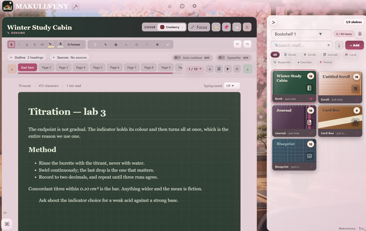Insert special character with omega icon
Viewport: 366px width, 231px height.
click(136, 45)
